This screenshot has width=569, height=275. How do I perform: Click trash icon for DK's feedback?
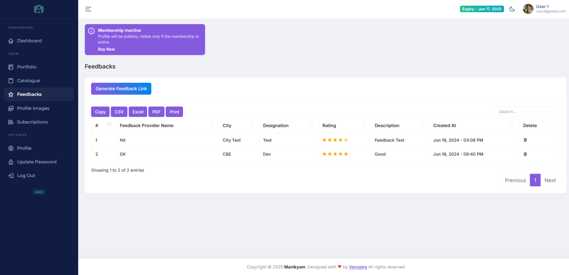coord(525,154)
